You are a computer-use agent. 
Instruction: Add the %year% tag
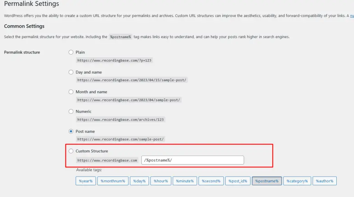click(x=85, y=181)
